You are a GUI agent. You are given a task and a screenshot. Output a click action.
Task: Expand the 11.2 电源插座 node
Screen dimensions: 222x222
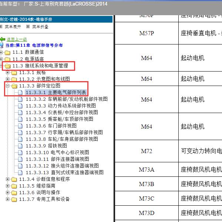click(x=1, y=59)
